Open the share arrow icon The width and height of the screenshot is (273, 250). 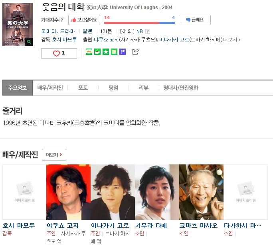click(x=135, y=52)
